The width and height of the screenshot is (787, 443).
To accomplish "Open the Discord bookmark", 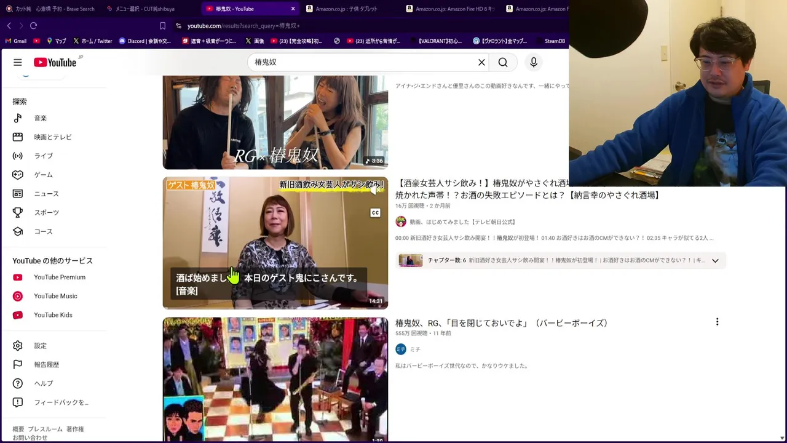I will coord(144,41).
